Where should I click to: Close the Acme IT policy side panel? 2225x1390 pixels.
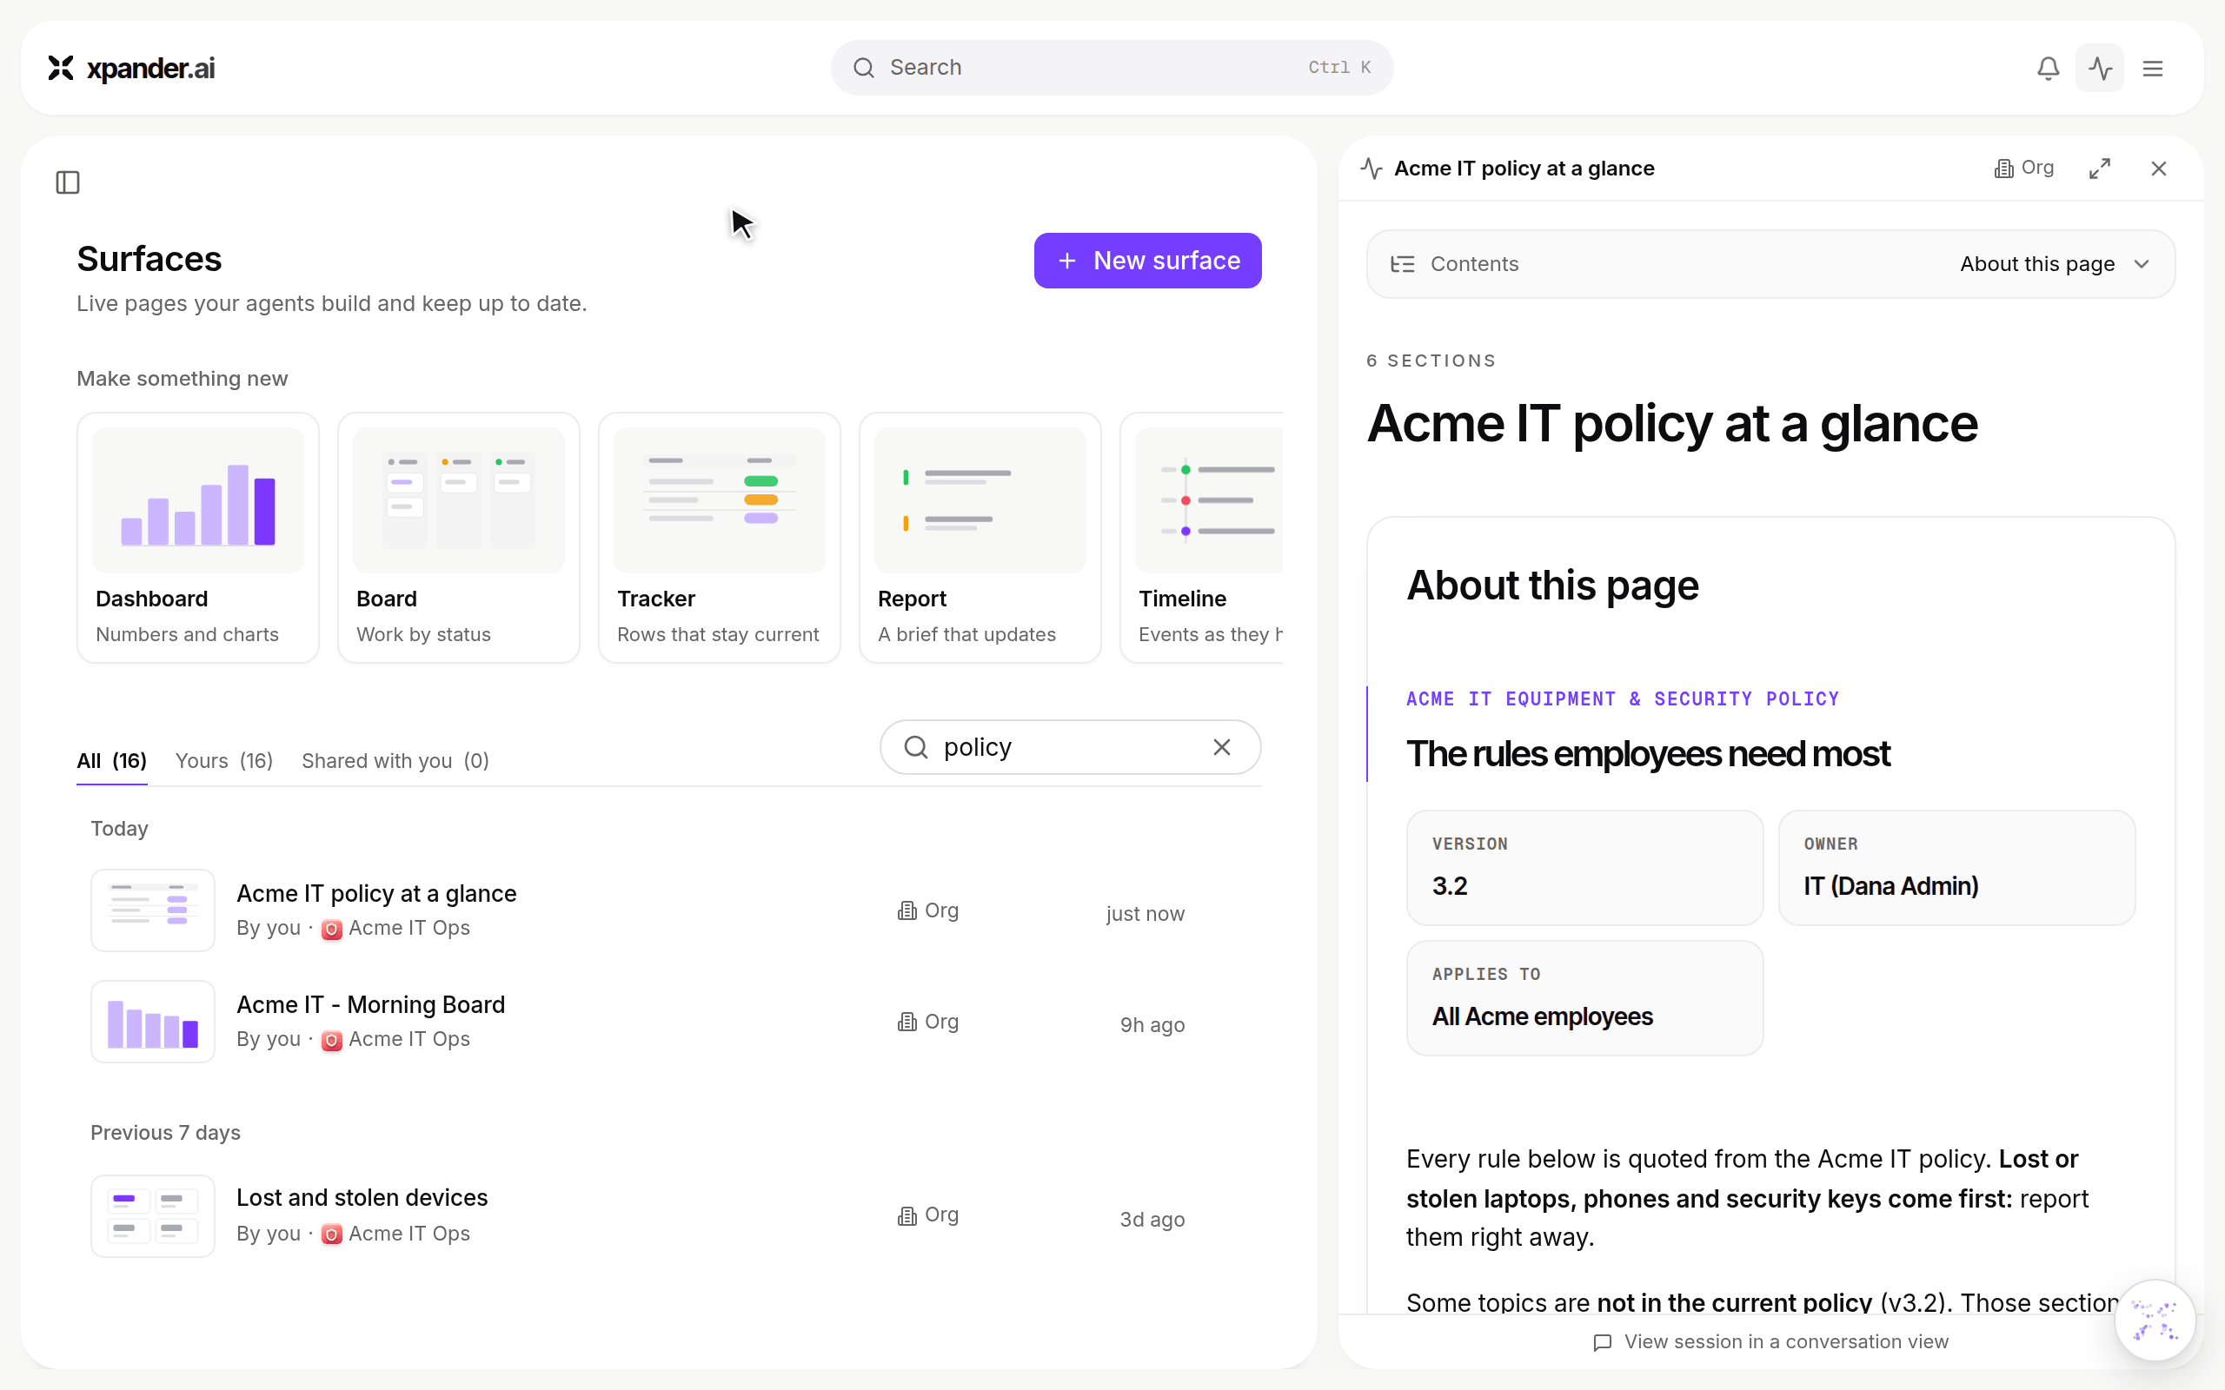point(2159,169)
